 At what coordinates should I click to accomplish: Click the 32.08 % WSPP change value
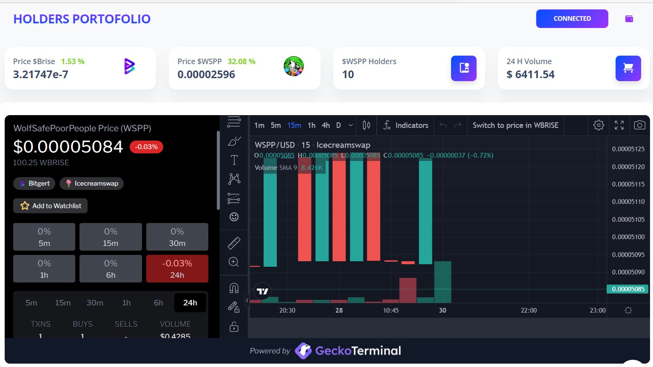click(x=241, y=62)
